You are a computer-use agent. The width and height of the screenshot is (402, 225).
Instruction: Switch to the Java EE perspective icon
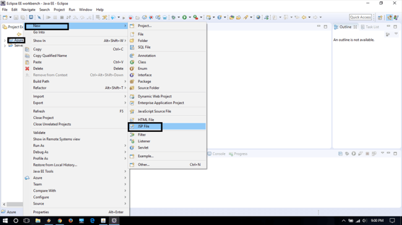(390, 17)
